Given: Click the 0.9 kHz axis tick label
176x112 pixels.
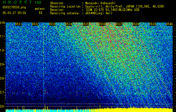Looking at the screenshot, I should point(2,64).
